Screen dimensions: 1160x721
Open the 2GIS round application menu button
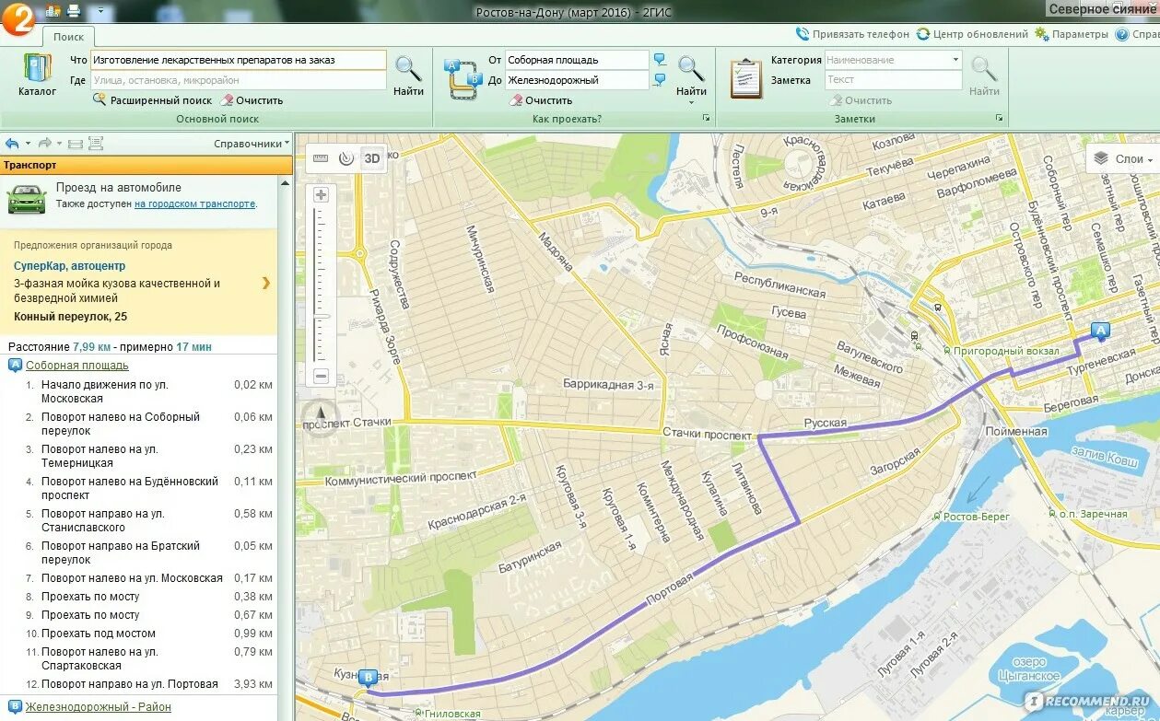[17, 19]
